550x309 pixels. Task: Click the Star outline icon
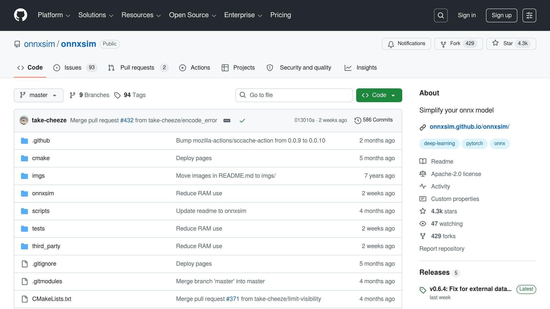coord(495,43)
